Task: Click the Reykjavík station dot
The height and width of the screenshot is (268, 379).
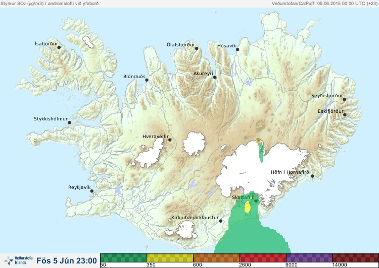Action: [92, 191]
